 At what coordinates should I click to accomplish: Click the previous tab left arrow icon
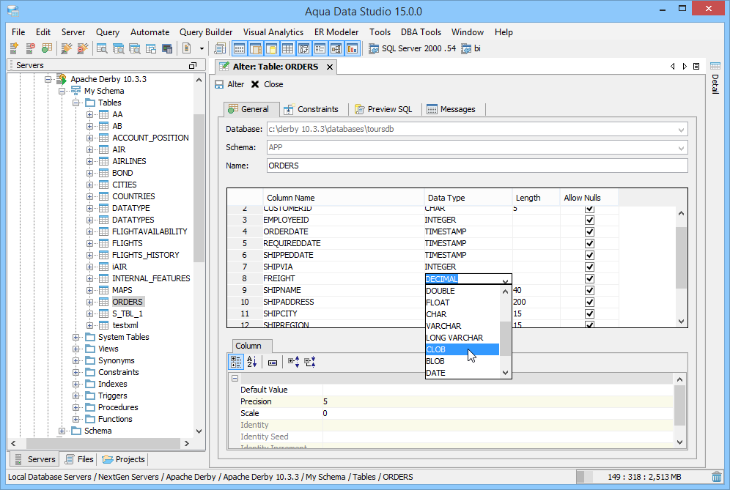(x=673, y=66)
